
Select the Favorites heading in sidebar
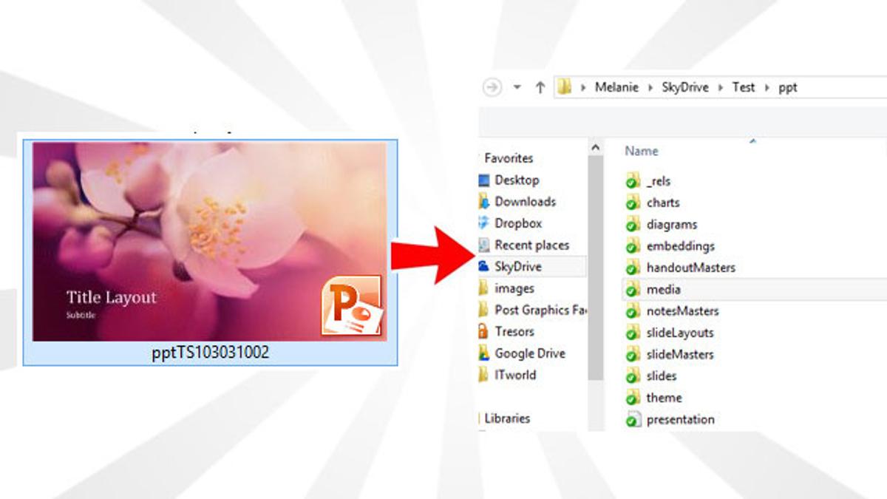click(x=509, y=158)
